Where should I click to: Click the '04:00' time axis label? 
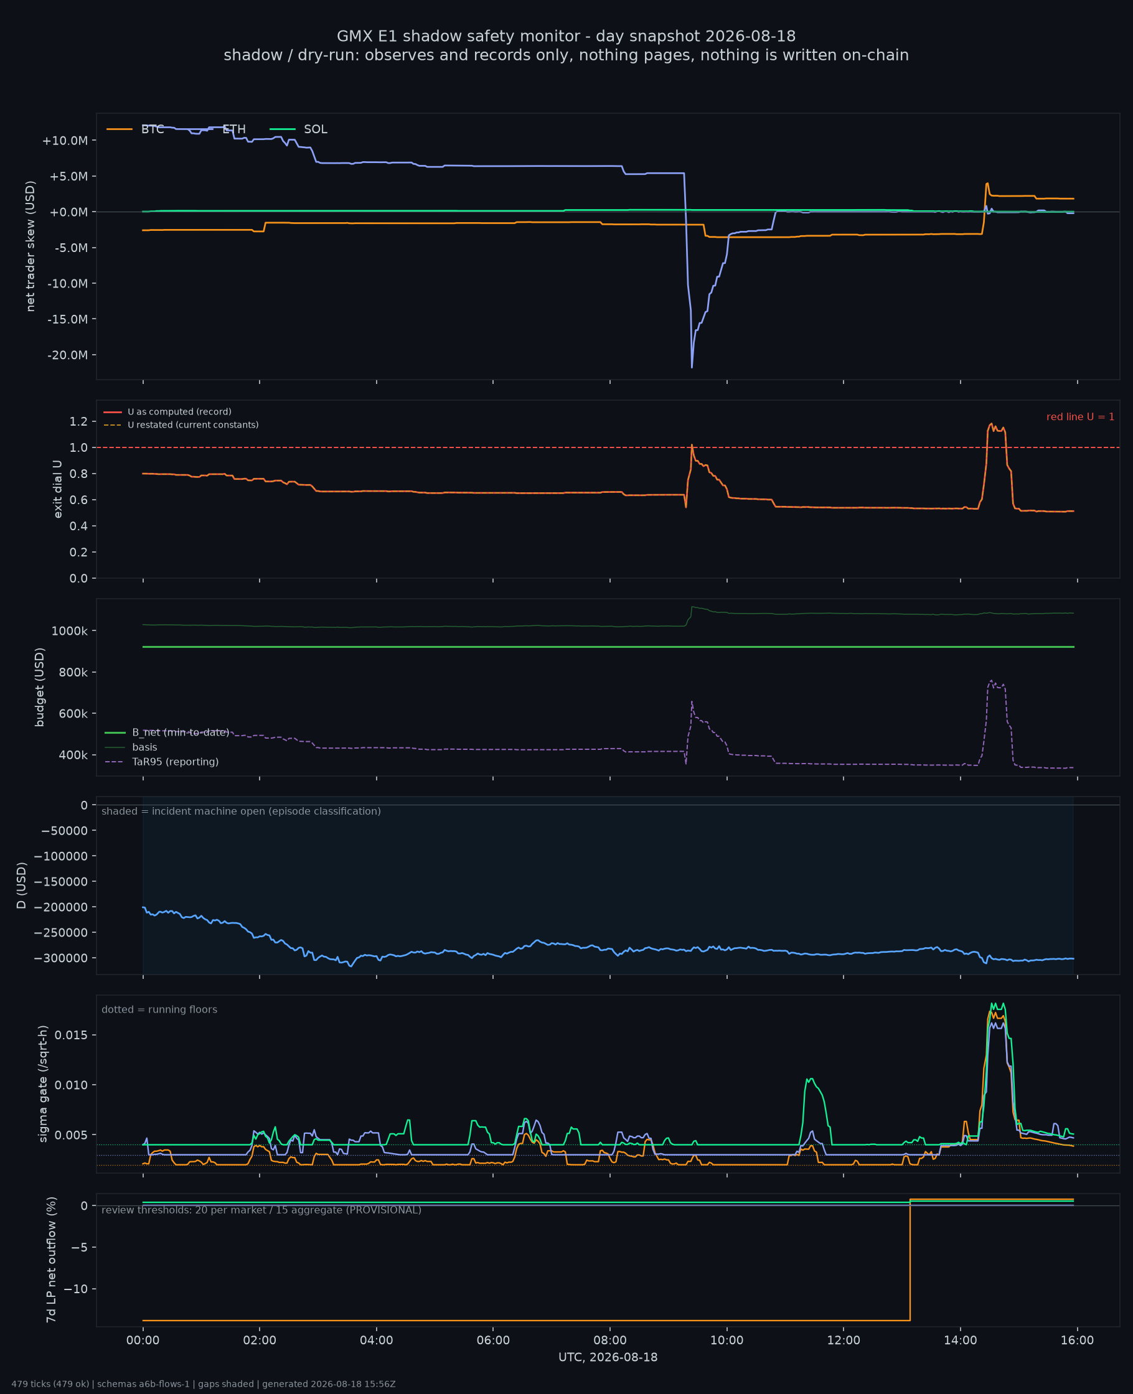(x=377, y=1341)
